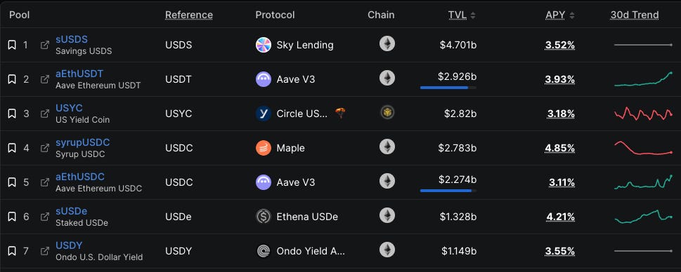Open the sUSDe pool link
The width and height of the screenshot is (681, 272).
tap(71, 211)
